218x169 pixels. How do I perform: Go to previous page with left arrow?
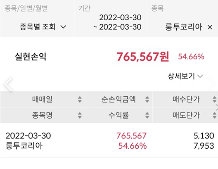tap(9, 84)
